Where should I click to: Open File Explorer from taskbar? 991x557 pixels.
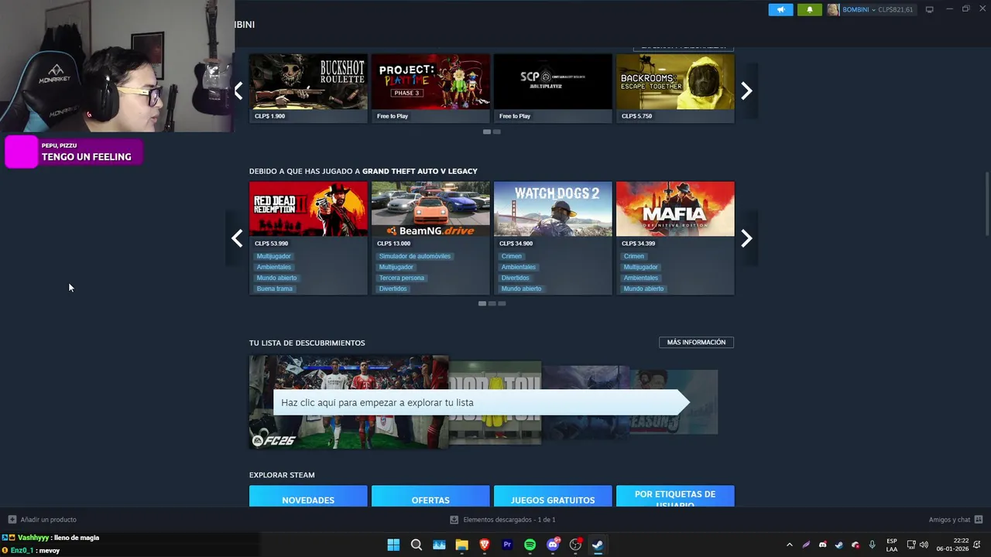point(461,545)
